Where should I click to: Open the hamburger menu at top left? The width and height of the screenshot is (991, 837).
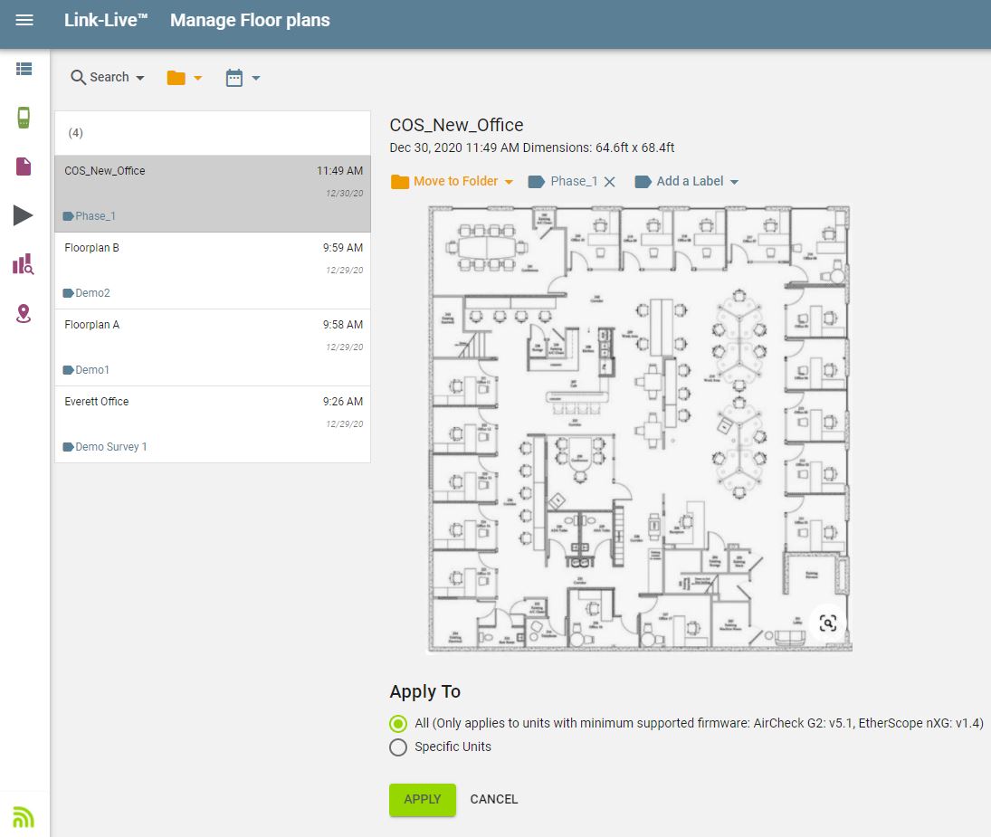pyautogui.click(x=24, y=20)
